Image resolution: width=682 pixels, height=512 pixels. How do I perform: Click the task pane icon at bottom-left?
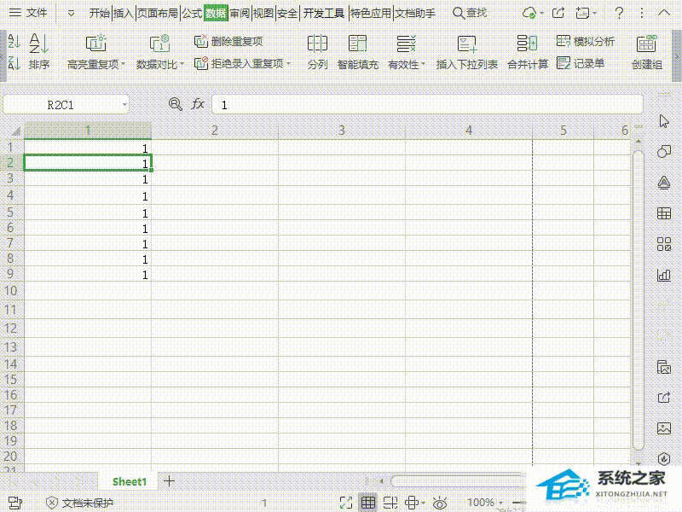[15, 503]
